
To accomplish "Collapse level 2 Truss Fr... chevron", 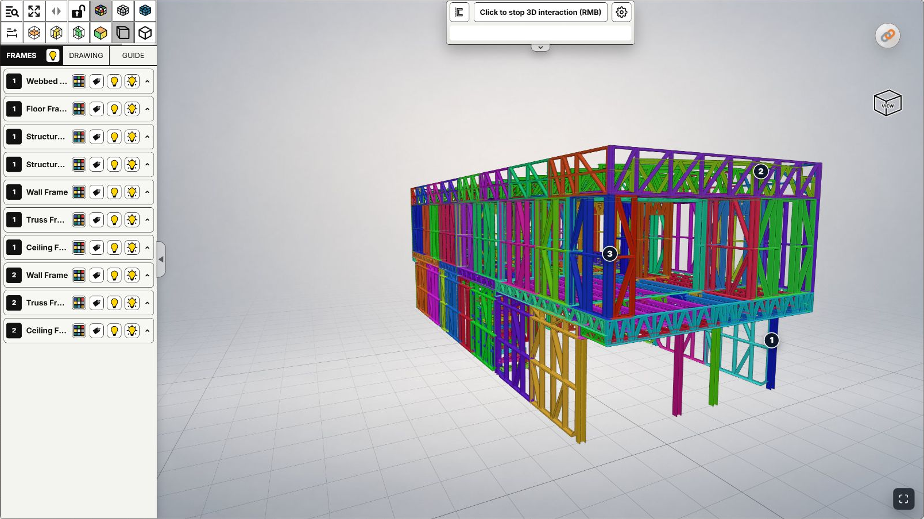I will coord(148,303).
